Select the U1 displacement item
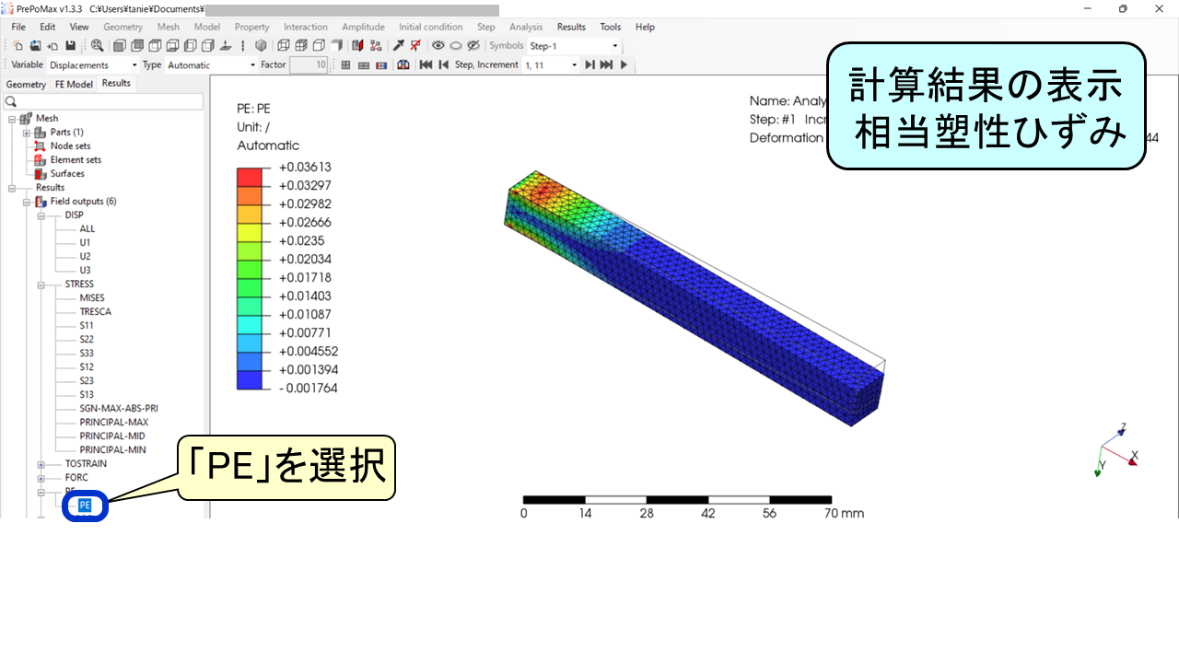 pos(86,243)
